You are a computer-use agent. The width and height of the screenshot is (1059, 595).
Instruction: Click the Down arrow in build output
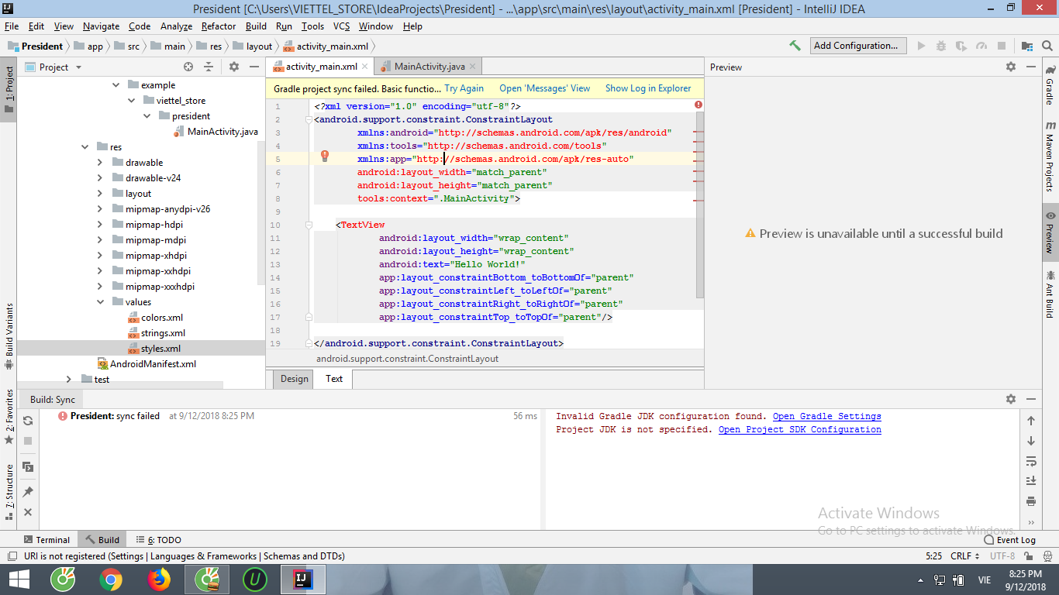click(x=1031, y=441)
